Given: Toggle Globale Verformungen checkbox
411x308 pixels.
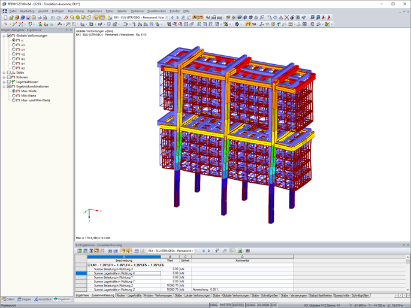Looking at the screenshot, I should click(9, 35).
